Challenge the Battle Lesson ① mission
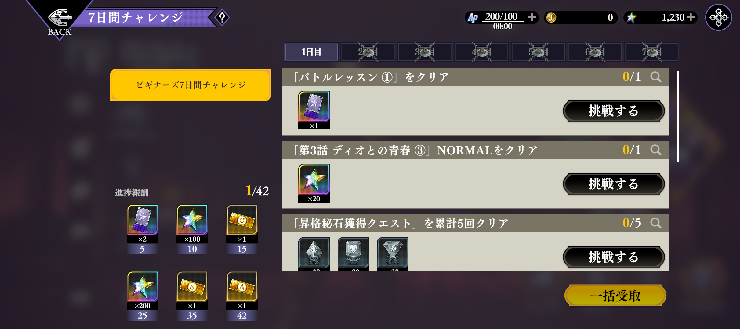740x329 pixels. pos(614,111)
